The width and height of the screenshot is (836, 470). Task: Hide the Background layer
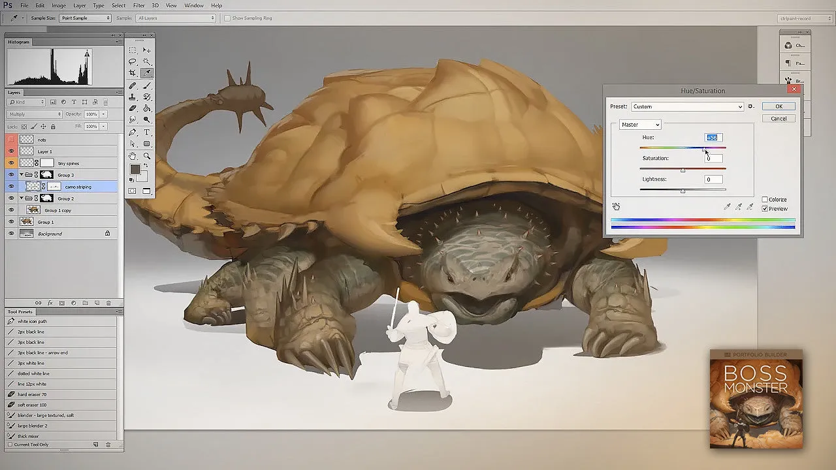[x=11, y=234]
